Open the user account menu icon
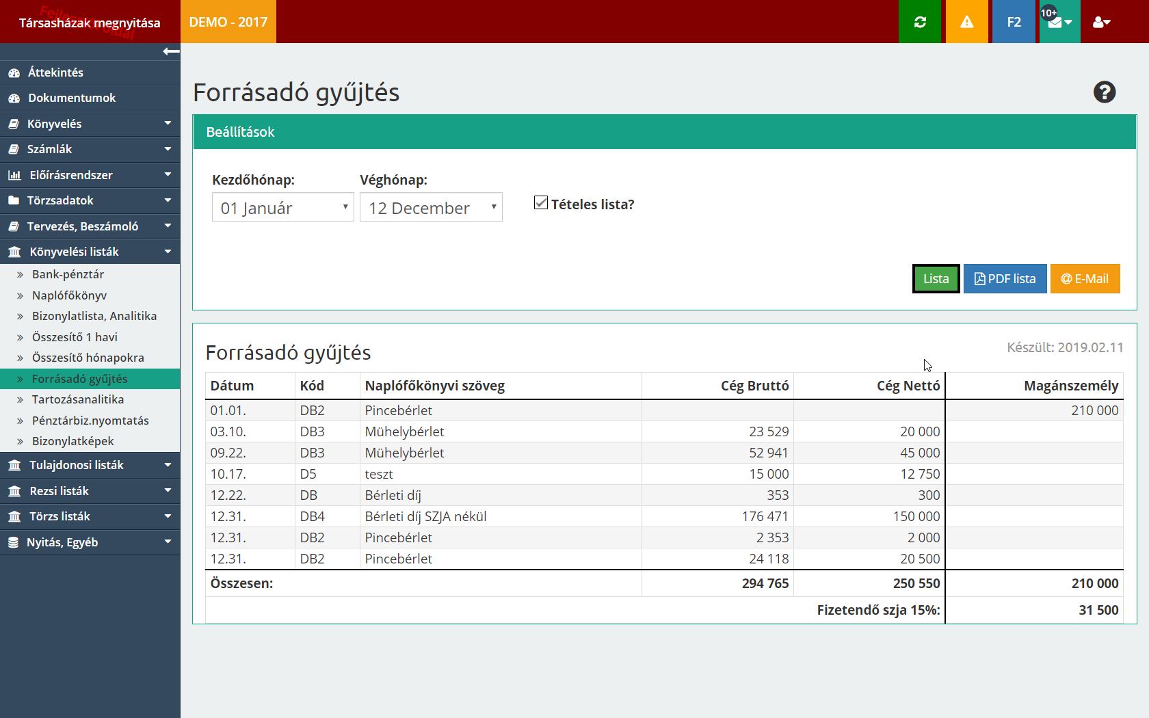1149x718 pixels. point(1101,22)
